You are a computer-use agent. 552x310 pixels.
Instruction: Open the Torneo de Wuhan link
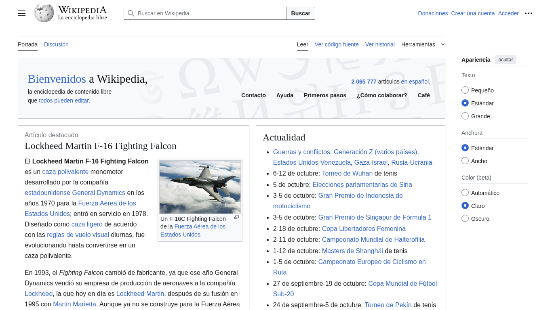click(347, 174)
